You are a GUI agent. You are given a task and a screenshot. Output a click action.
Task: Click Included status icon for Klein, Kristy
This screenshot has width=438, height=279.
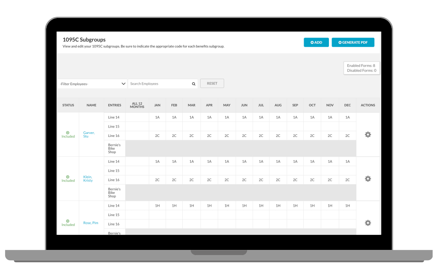point(68,177)
